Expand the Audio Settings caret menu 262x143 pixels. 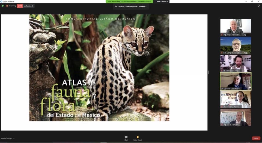pyautogui.click(x=14, y=138)
